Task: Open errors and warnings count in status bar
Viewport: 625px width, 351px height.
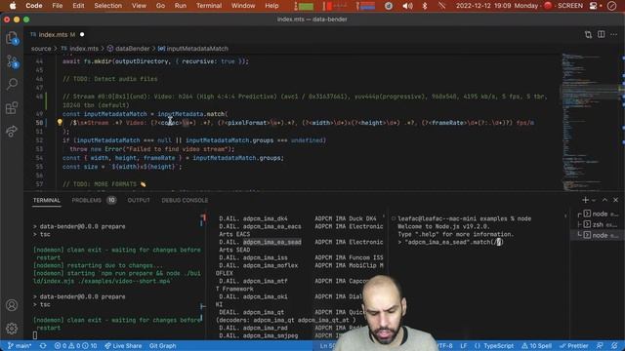Action: (x=76, y=346)
